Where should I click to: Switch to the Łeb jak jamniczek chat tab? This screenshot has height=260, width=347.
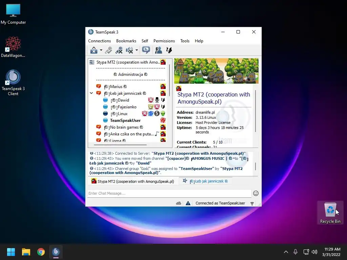[x=205, y=181]
